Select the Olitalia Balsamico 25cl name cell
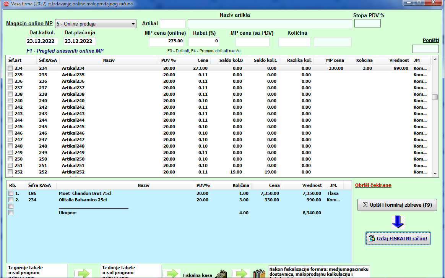This screenshot has height=278, width=445. [83, 200]
